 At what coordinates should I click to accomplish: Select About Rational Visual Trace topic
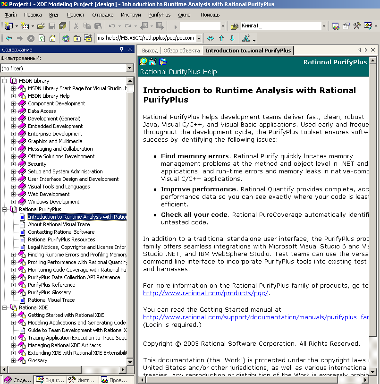click(x=59, y=224)
